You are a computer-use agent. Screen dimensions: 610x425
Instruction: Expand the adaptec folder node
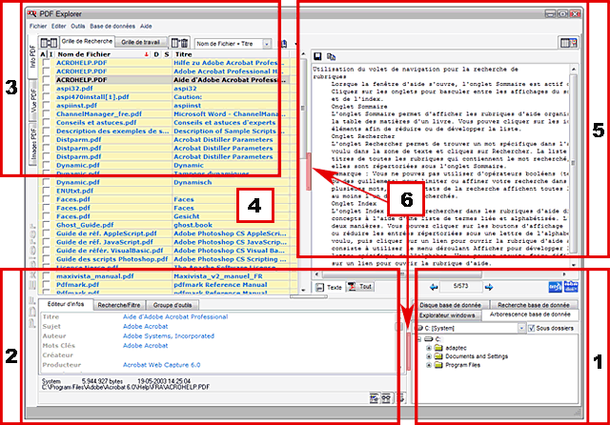pos(429,348)
